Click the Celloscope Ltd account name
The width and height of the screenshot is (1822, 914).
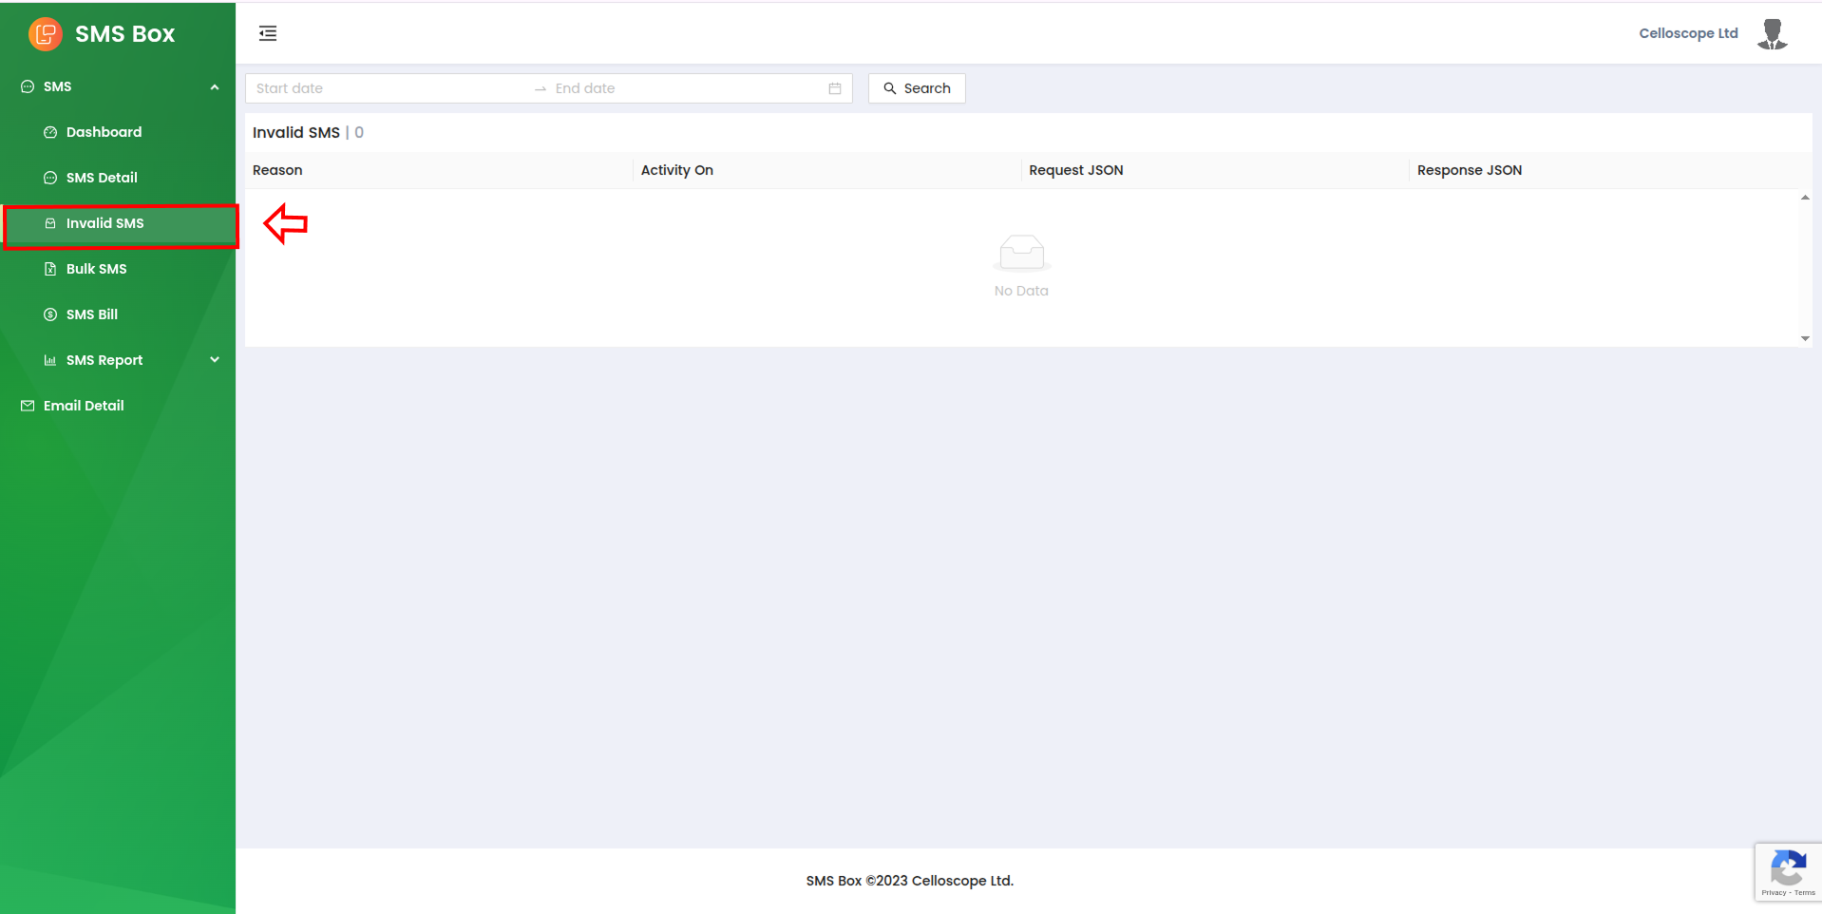click(x=1688, y=33)
